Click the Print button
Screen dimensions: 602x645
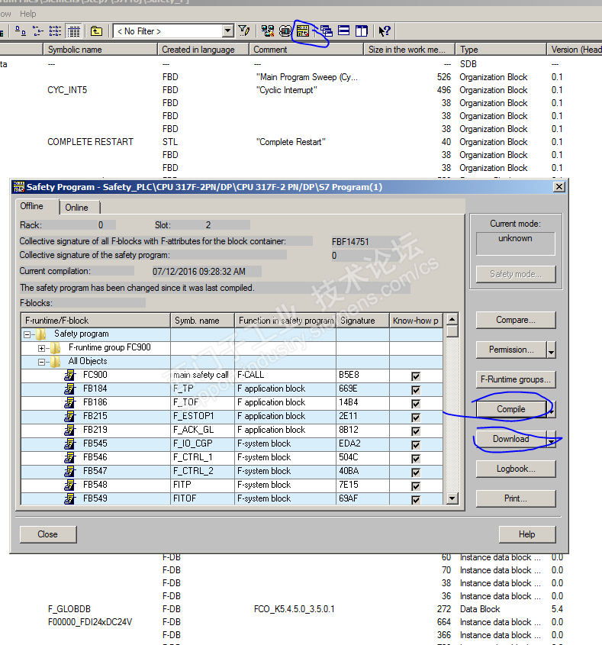[x=516, y=498]
